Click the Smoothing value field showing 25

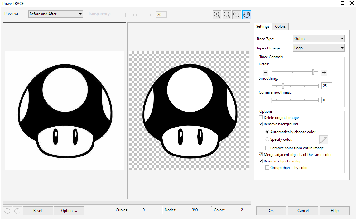pos(327,86)
